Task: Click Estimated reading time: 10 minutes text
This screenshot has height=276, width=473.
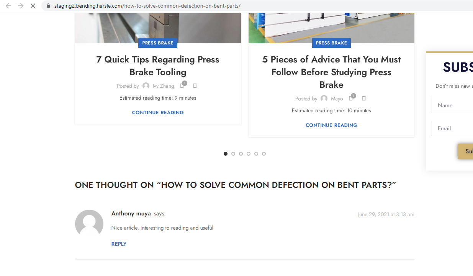Action: pos(331,110)
